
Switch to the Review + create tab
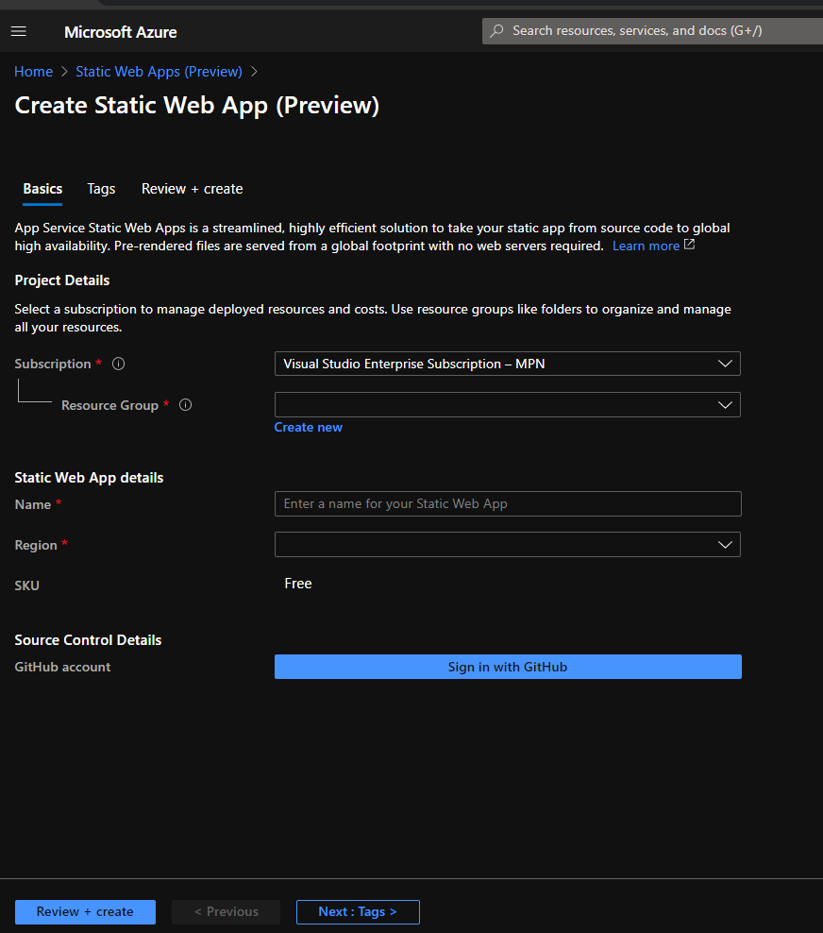193,189
